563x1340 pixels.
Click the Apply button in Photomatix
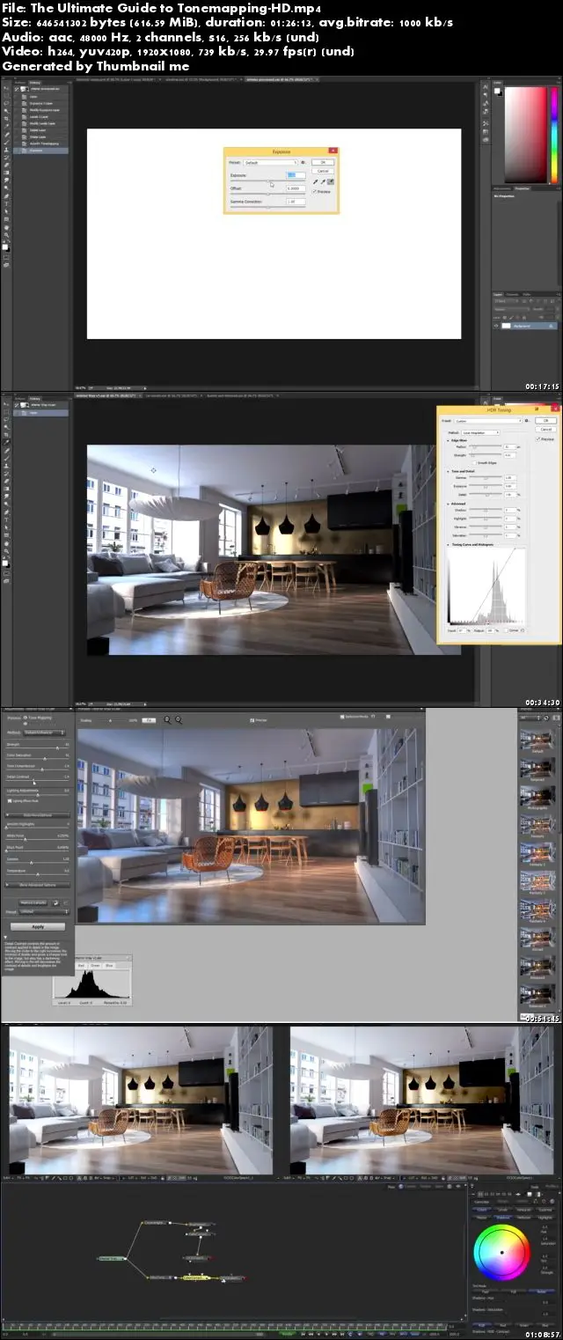38,926
